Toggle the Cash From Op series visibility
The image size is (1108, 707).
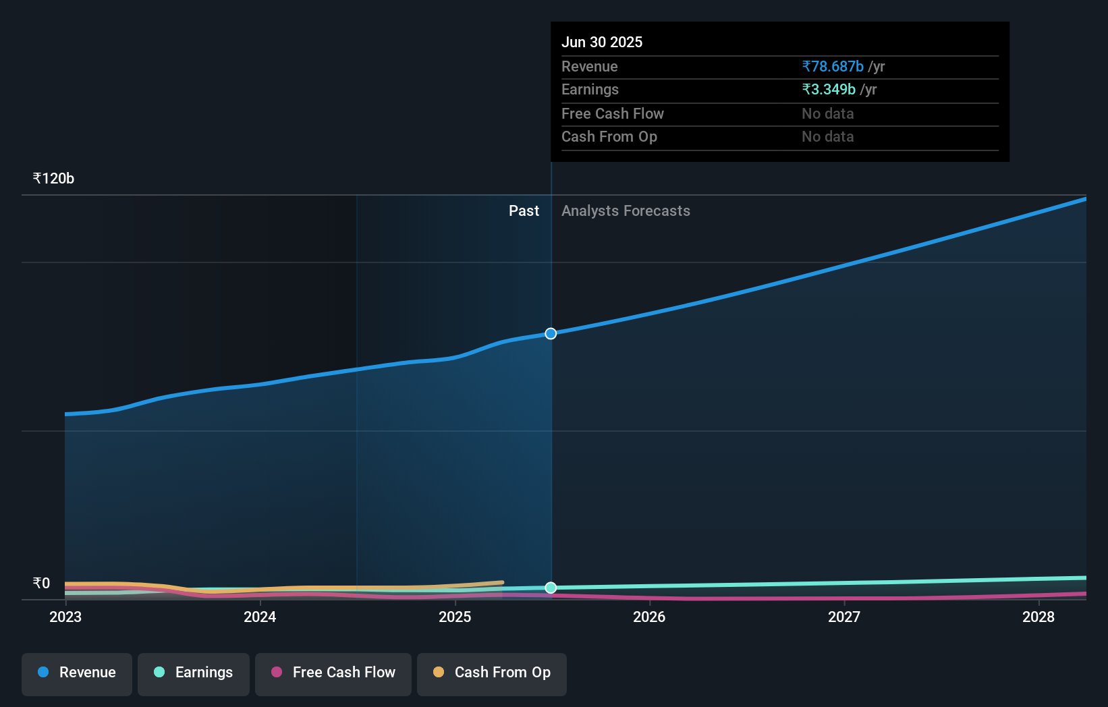coord(491,674)
